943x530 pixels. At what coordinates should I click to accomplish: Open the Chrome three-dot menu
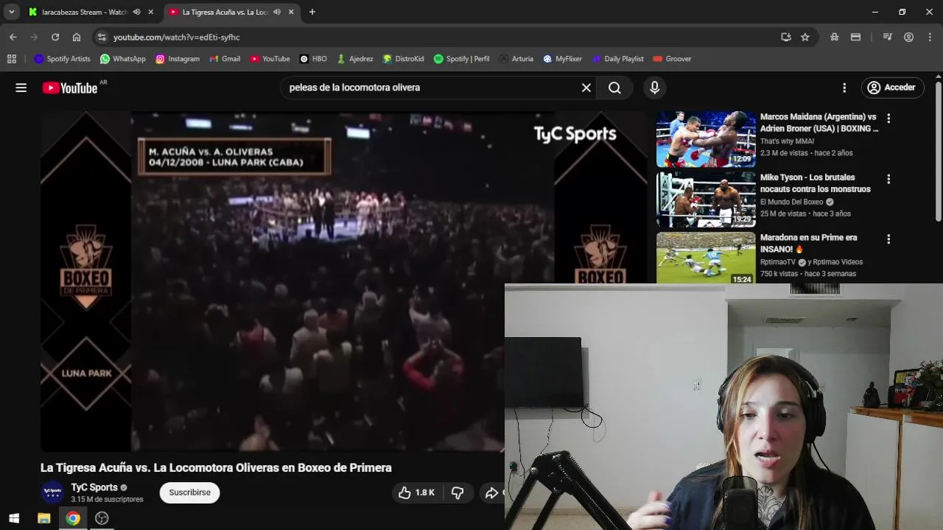(x=930, y=37)
